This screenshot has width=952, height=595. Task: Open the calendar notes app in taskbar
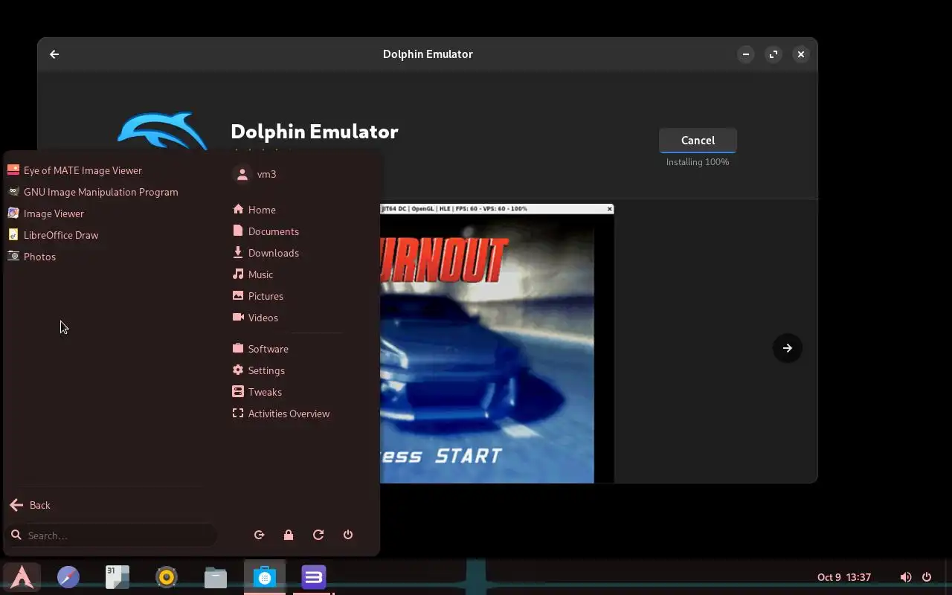[x=118, y=577]
